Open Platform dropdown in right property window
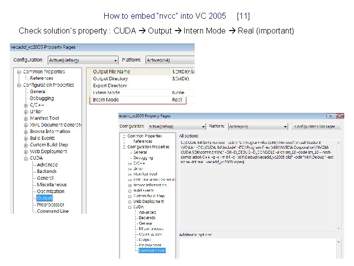The height and width of the screenshot is (266, 354). [x=258, y=127]
